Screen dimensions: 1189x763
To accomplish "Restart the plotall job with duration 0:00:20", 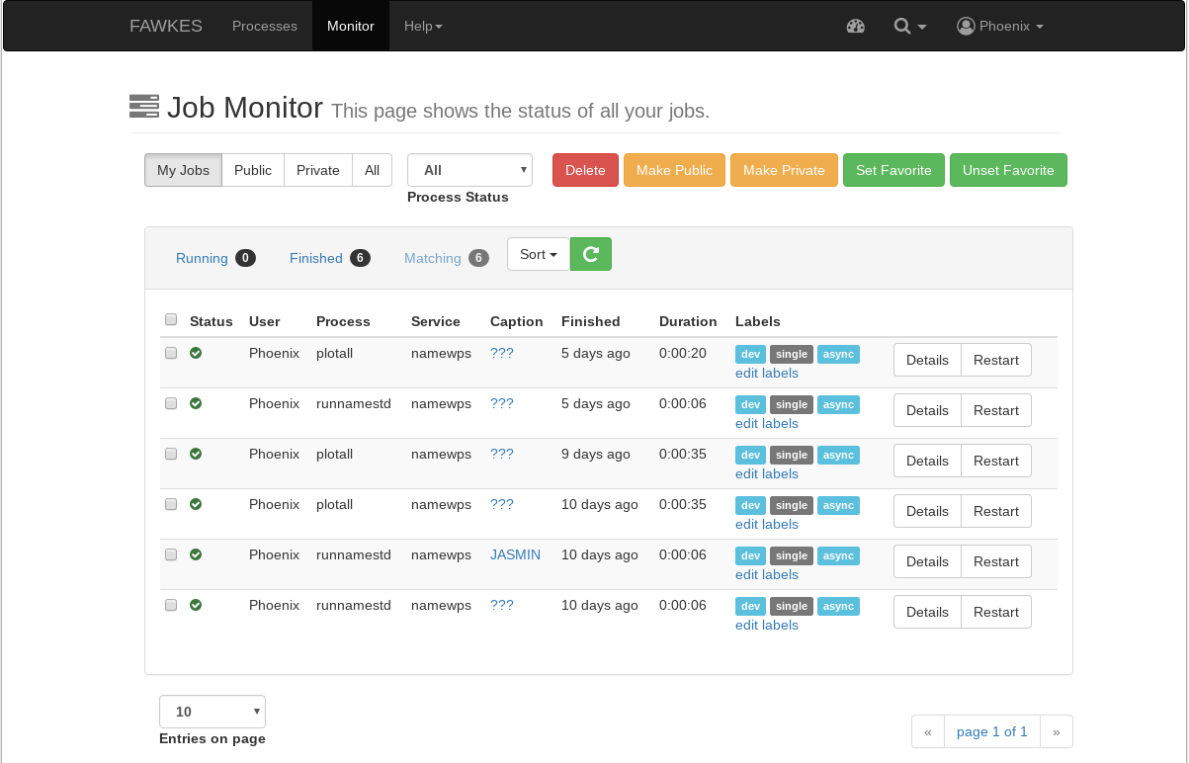I will tap(996, 360).
